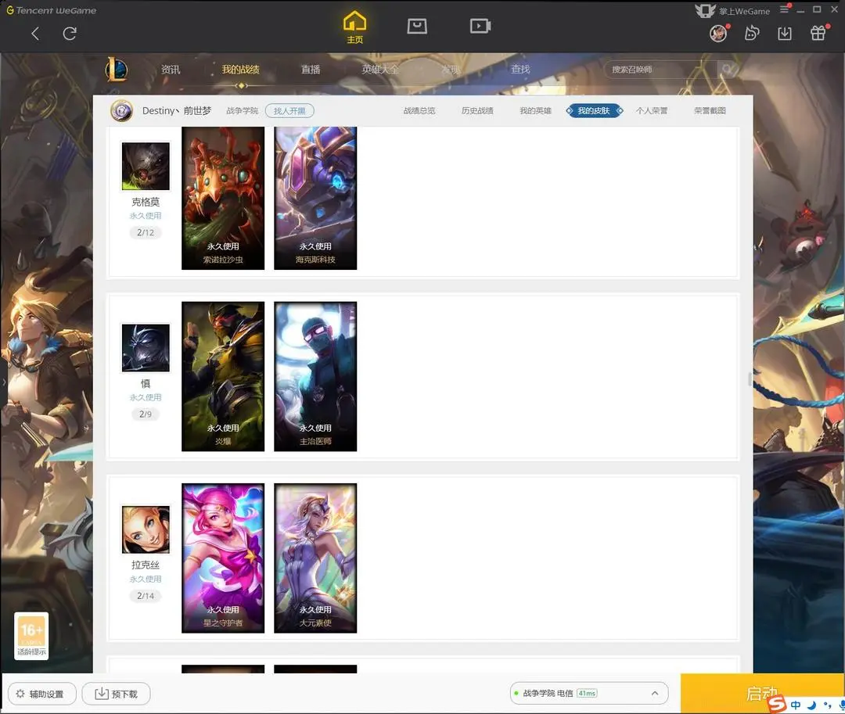Click the skin list scrollbar handle
This screenshot has height=714, width=845.
point(750,379)
